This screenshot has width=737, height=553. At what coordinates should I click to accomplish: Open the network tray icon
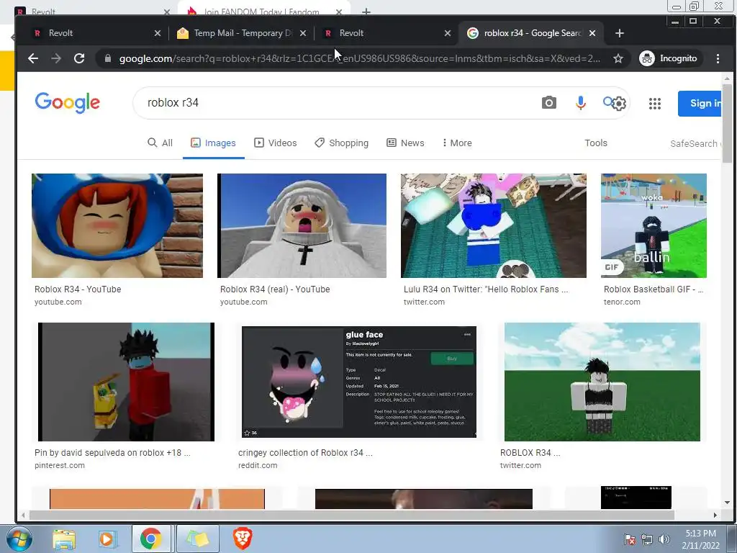coord(647,539)
